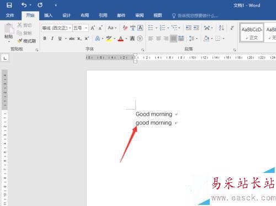Viewport: 276px width, 206px height.
Task: Undo the last action
Action: point(24,5)
